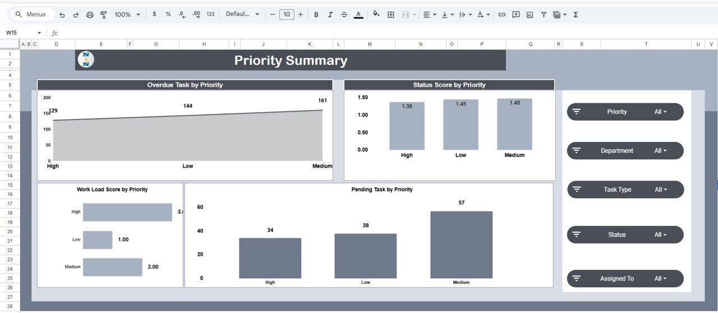Select the paint format tool
This screenshot has width=718, height=313.
point(104,15)
